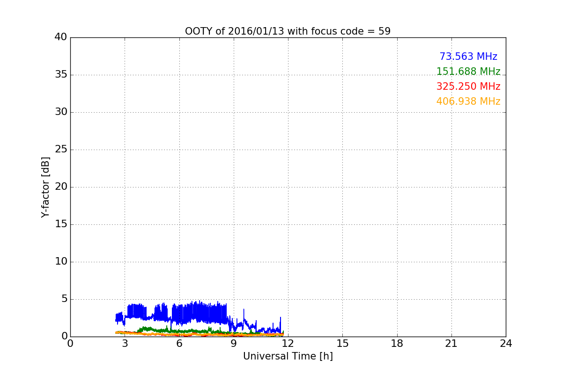The height and width of the screenshot is (374, 562).
Task: Click the y-axis tick label '30'
Action: coord(61,112)
